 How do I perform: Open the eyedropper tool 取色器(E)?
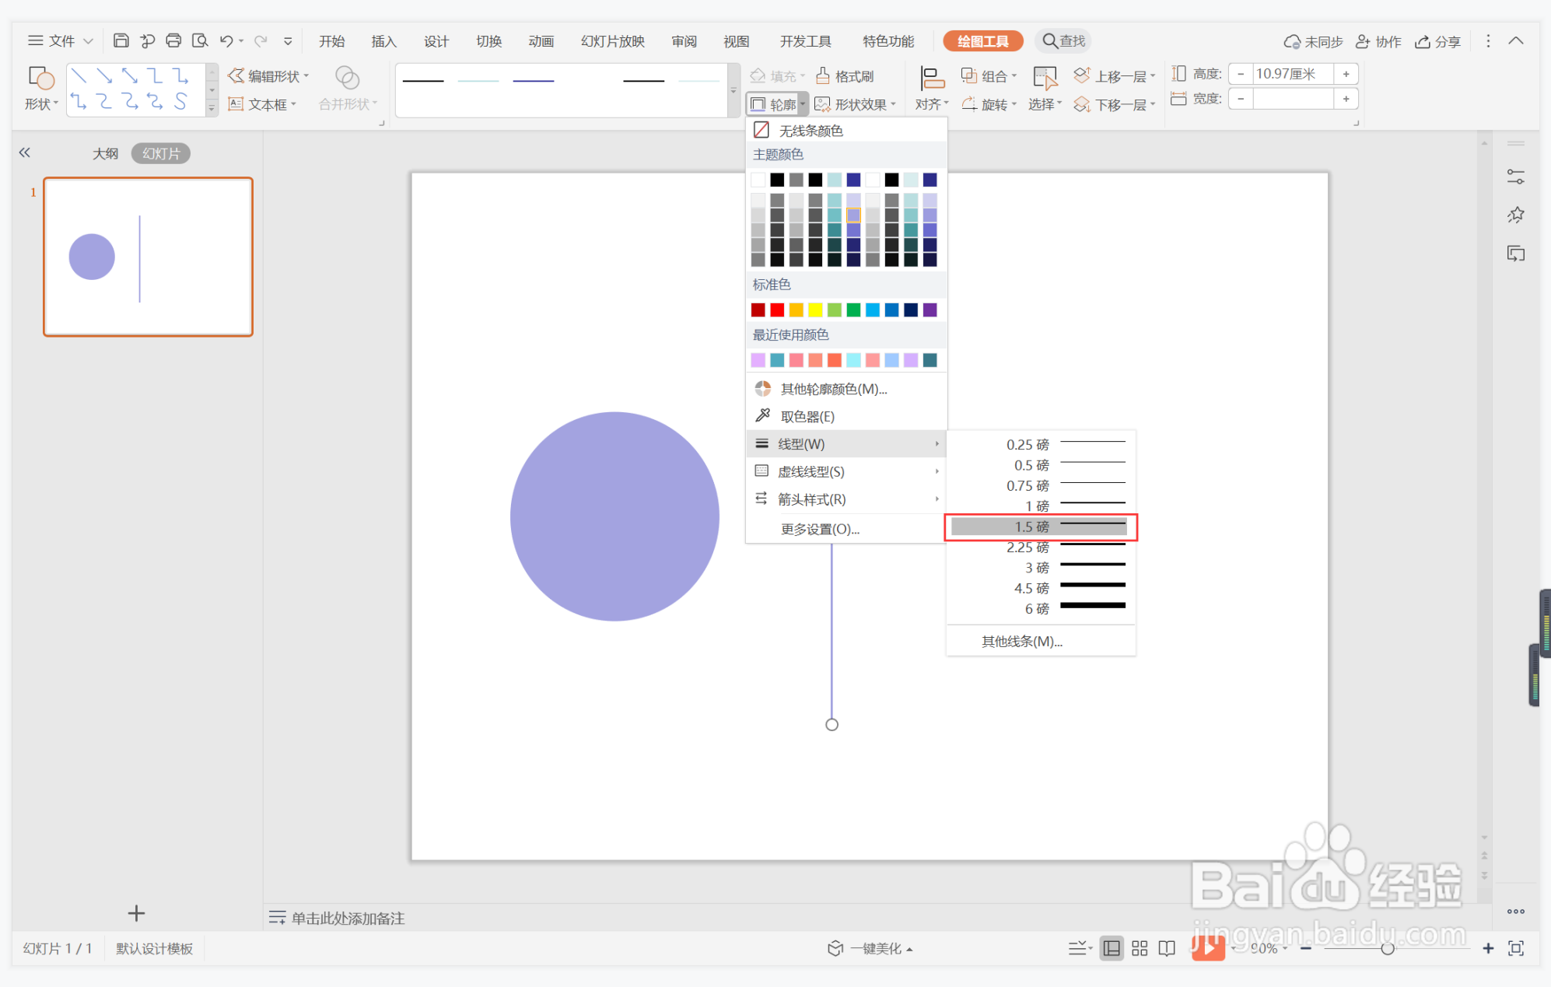pyautogui.click(x=807, y=416)
